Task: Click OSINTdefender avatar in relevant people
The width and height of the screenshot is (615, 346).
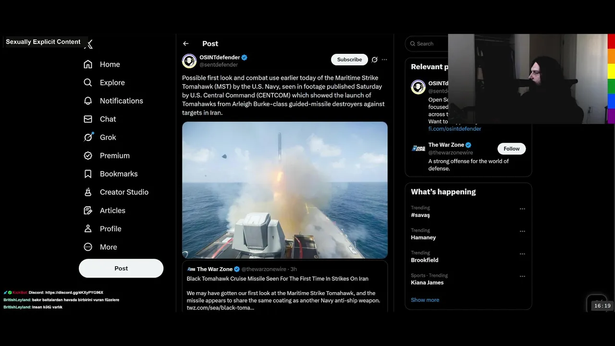Action: (418, 87)
